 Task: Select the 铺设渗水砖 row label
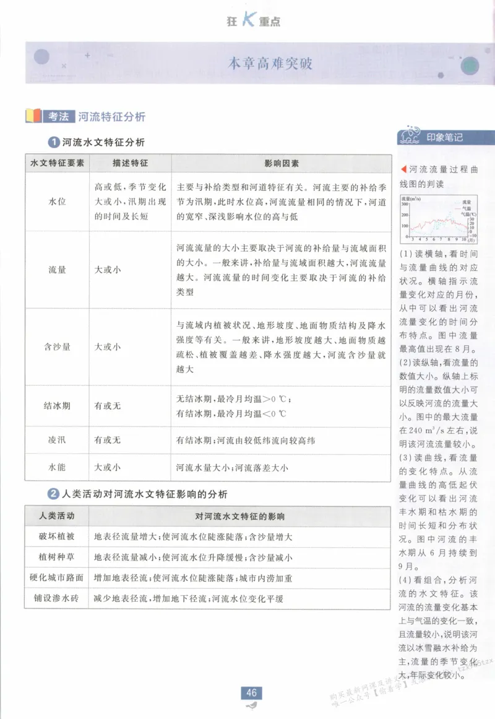[x=57, y=598]
